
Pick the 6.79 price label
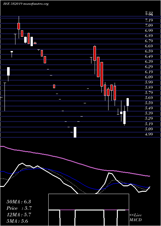click(149, 41)
